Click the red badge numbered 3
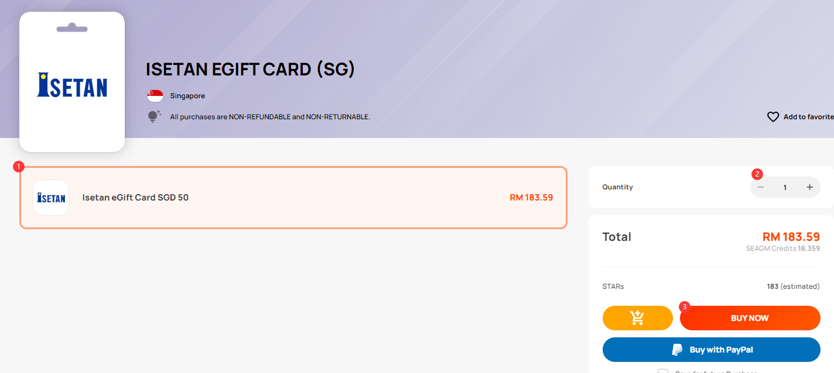 (x=684, y=306)
